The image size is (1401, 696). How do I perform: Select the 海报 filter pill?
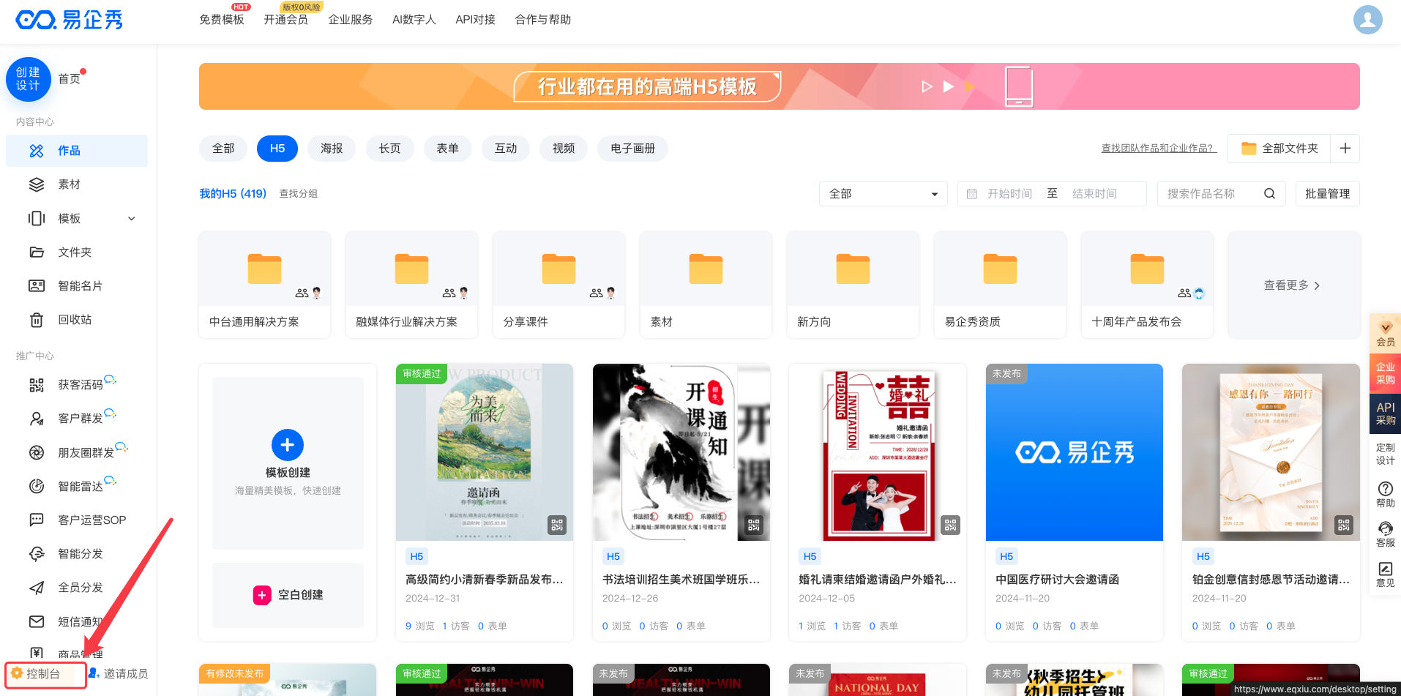pos(332,149)
